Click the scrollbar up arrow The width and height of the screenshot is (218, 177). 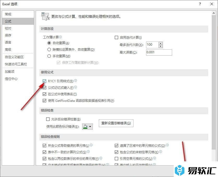(214, 13)
